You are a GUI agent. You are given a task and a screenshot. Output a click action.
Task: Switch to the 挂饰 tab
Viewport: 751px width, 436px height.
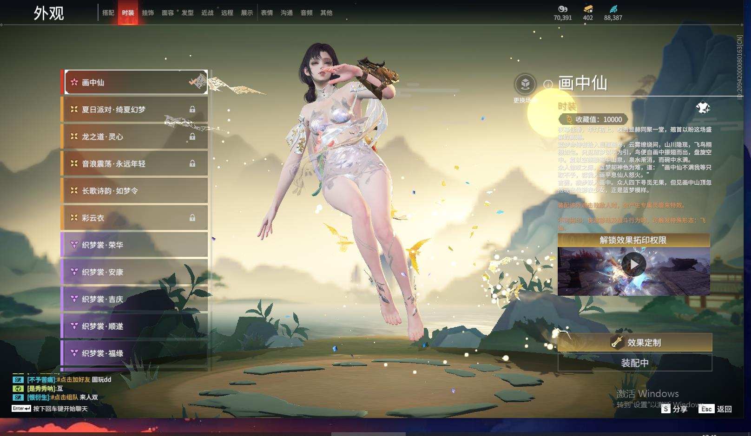pyautogui.click(x=148, y=13)
